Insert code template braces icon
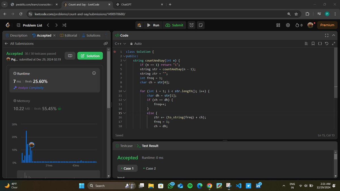Image resolution: width=340 pixels, height=191 pixels. tap(320, 44)
